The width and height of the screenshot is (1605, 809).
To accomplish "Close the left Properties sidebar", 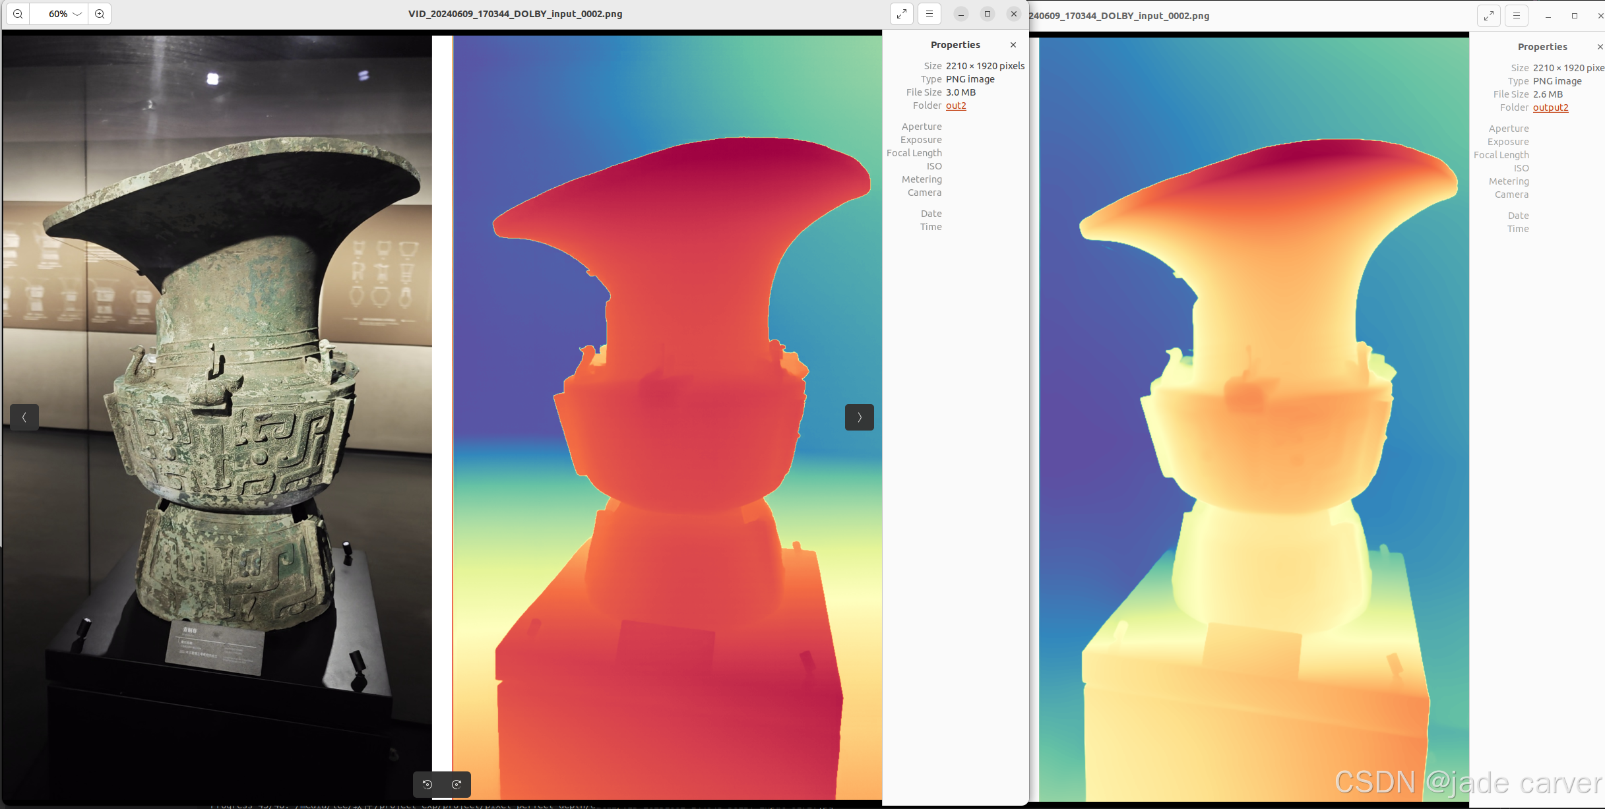I will (1013, 45).
